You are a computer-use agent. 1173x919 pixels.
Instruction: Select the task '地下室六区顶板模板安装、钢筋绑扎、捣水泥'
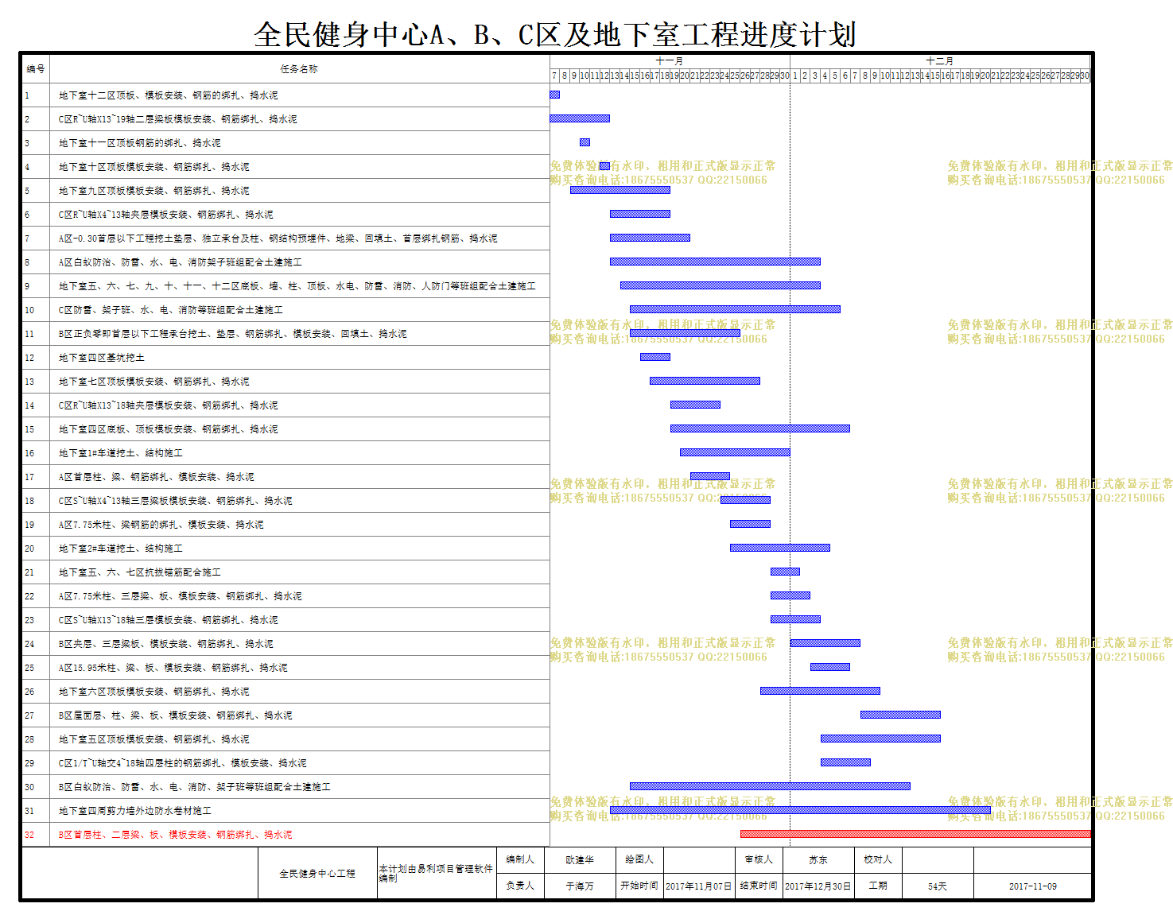(153, 692)
